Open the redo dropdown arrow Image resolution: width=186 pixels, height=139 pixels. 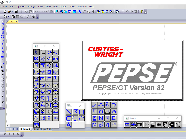(x=47, y=12)
